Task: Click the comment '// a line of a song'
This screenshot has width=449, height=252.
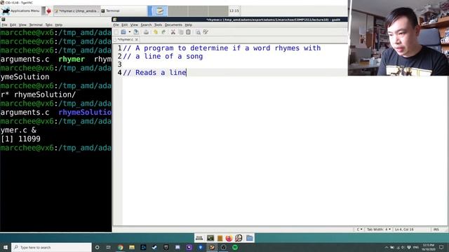Action: coord(163,56)
